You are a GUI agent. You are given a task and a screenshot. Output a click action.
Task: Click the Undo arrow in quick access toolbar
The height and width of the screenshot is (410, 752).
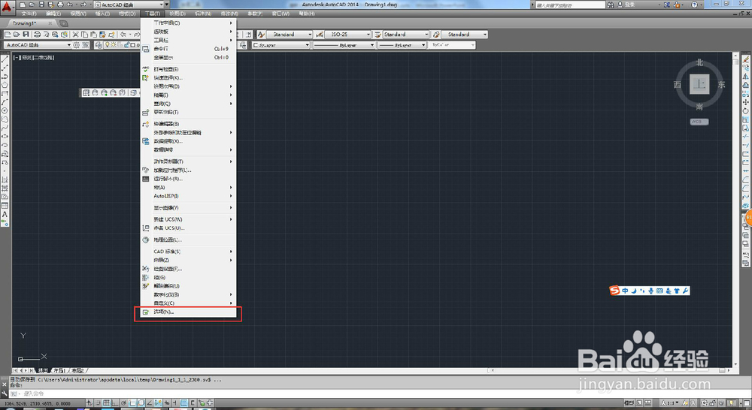coord(70,5)
